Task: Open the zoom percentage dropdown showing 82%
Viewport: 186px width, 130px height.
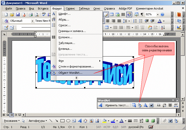Action: pyautogui.click(x=158, y=14)
